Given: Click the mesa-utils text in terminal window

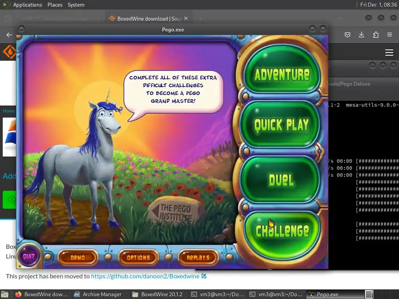Looking at the screenshot, I should (372, 105).
